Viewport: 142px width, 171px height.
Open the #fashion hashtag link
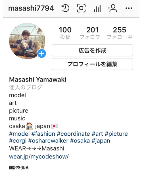tap(43, 134)
